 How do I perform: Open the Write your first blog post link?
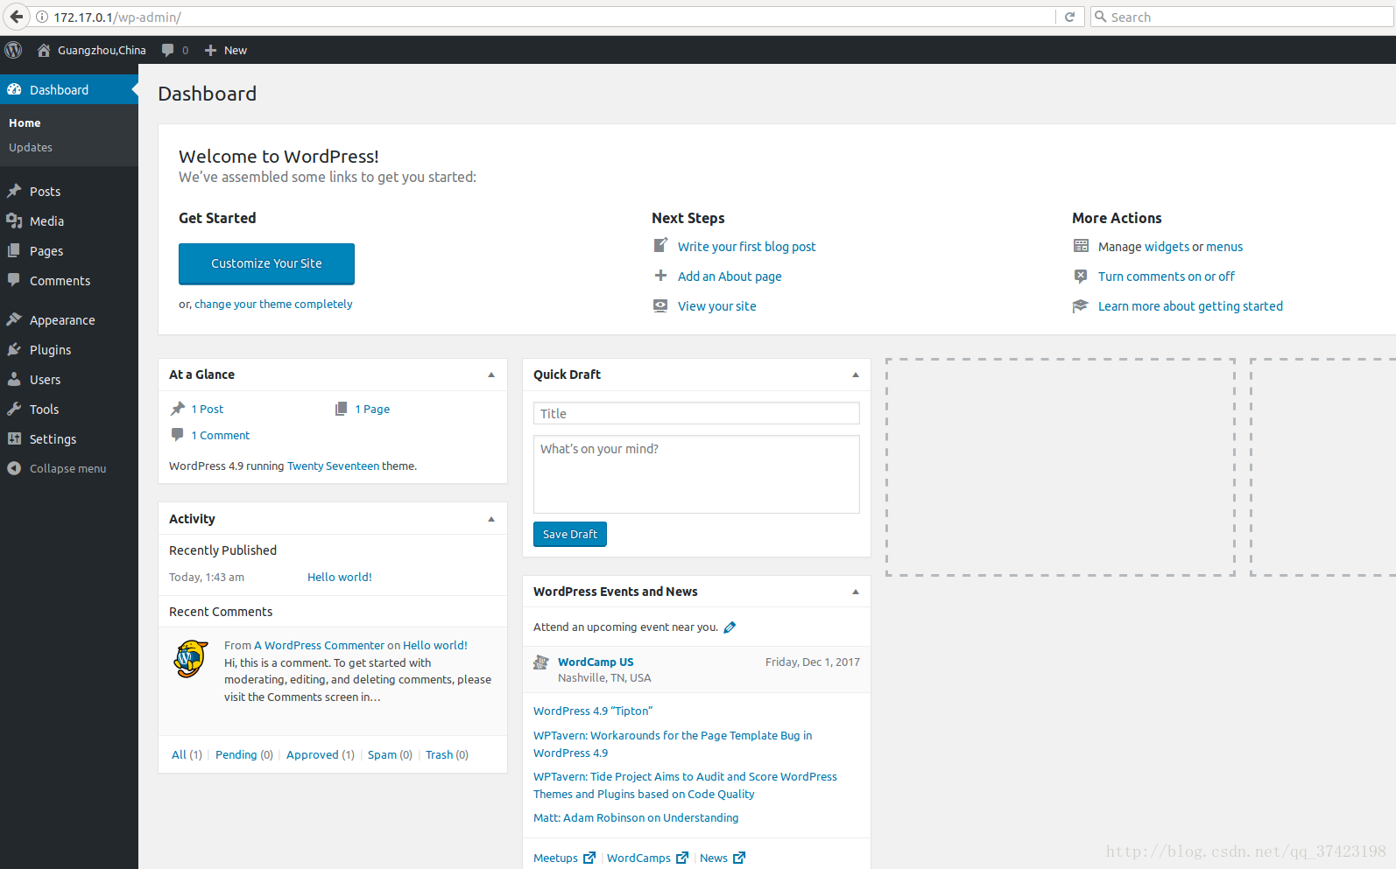[747, 247]
